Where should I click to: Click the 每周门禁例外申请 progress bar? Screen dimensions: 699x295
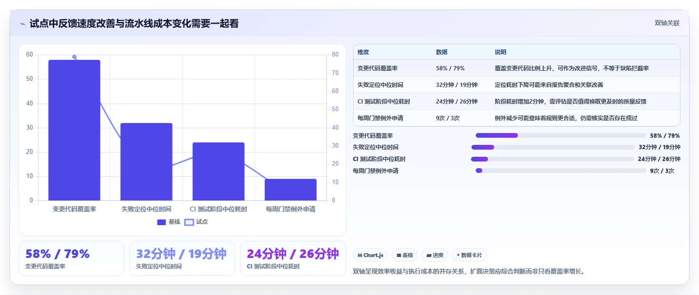point(561,171)
